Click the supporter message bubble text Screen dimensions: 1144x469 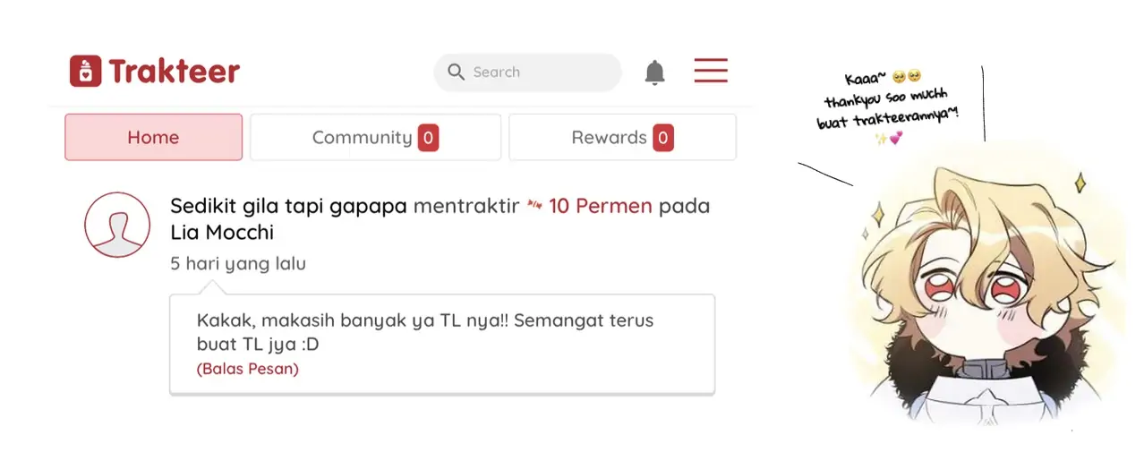click(425, 332)
